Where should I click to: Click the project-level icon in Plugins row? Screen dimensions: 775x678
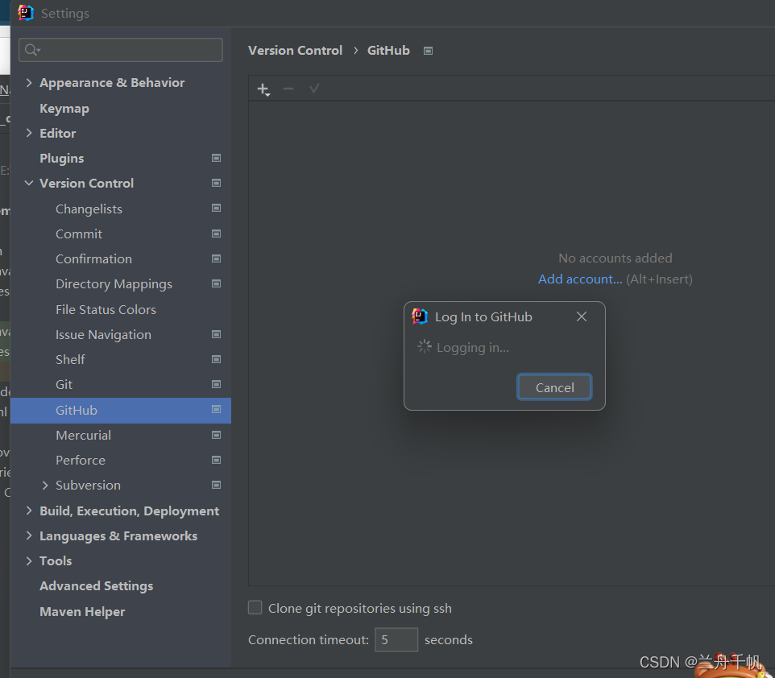[216, 158]
